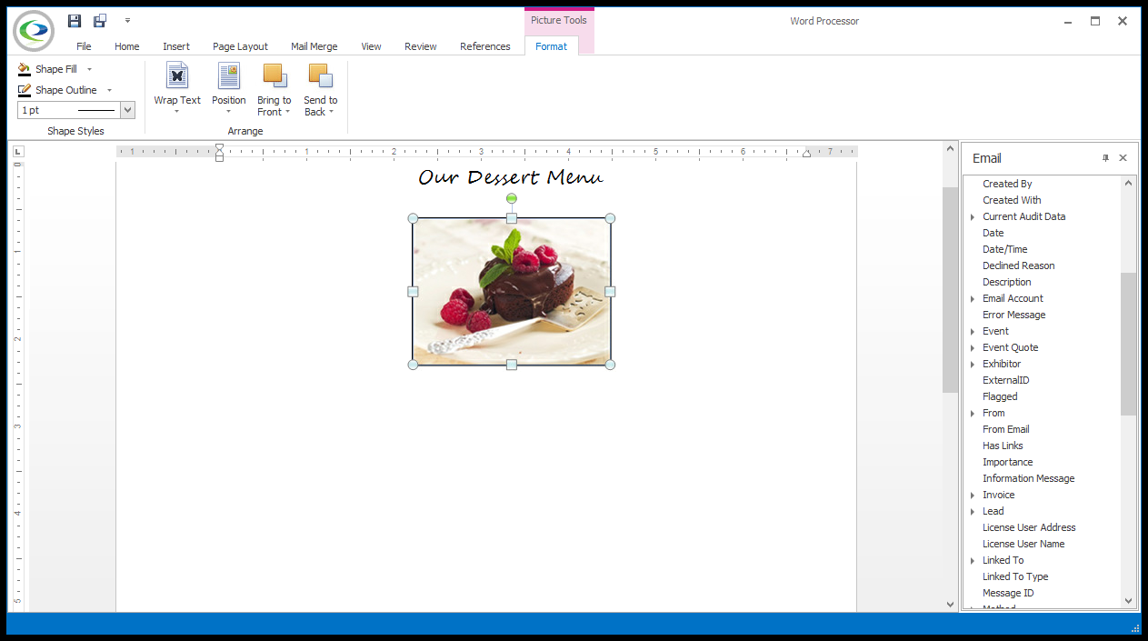Expand the Exhibitor node
Screen dimensions: 1148x641
(x=973, y=364)
